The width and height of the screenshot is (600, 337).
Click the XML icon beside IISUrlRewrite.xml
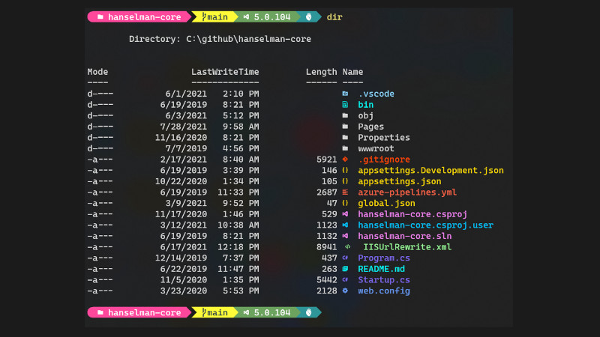click(x=347, y=247)
